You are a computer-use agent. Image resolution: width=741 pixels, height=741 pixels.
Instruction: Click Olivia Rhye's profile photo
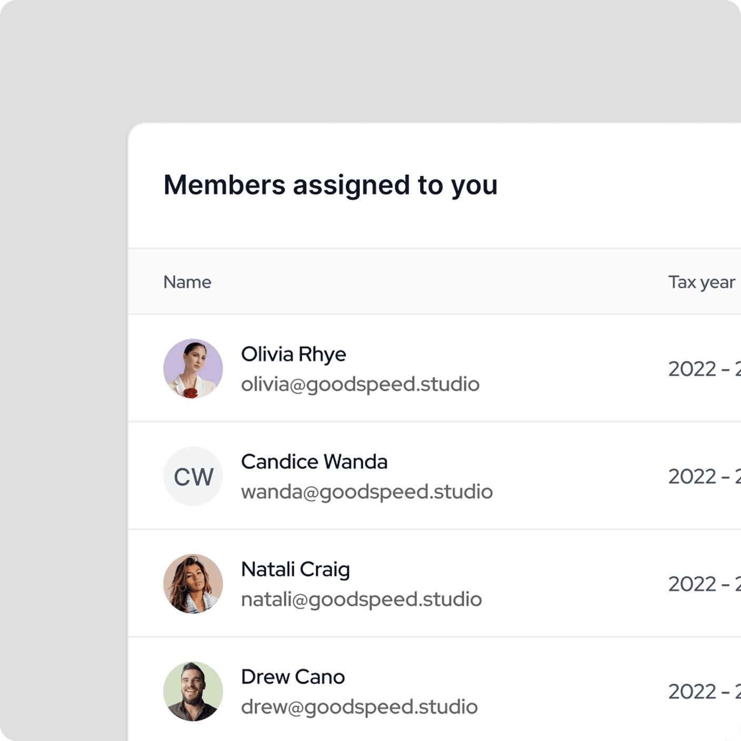pyautogui.click(x=193, y=368)
